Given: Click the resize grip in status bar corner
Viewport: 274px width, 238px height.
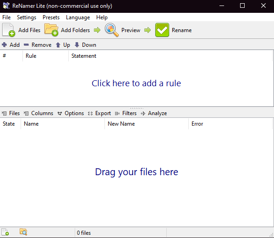Looking at the screenshot, I should pos(271,235).
